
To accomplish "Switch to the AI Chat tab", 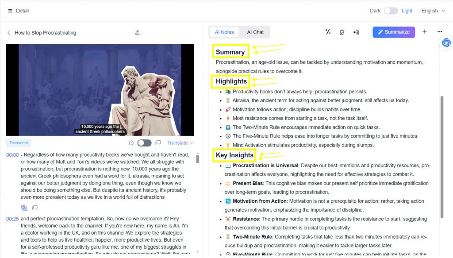I will [255, 32].
